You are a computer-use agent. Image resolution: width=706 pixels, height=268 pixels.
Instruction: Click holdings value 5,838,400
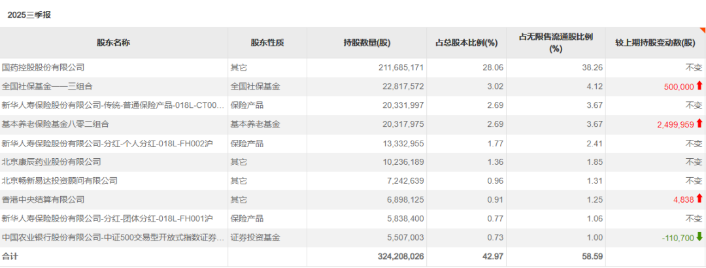[405, 218]
